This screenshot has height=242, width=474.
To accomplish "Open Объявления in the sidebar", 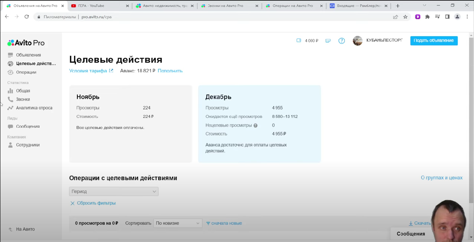I will [28, 55].
